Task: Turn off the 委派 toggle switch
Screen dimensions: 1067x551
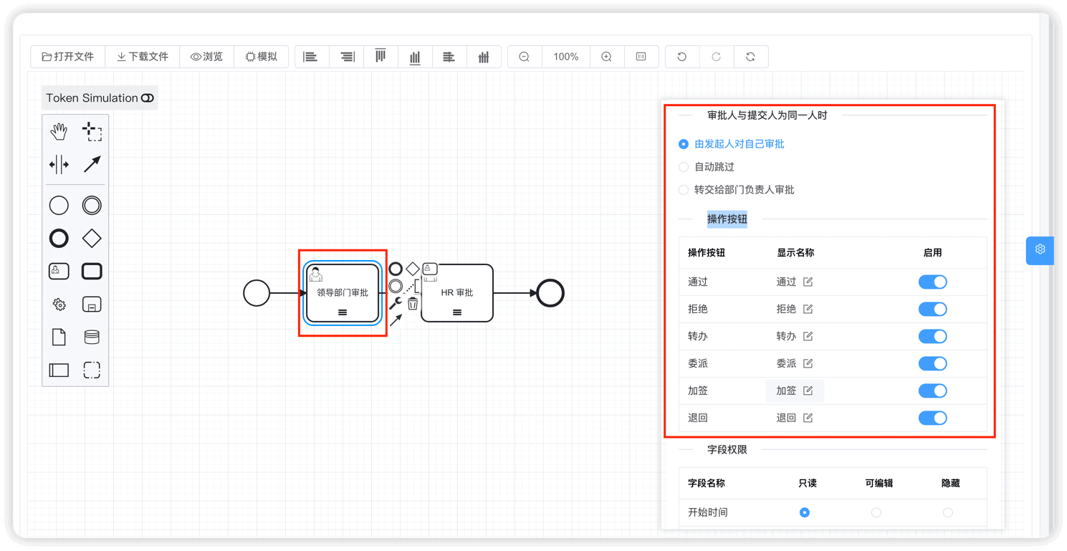Action: coord(932,363)
